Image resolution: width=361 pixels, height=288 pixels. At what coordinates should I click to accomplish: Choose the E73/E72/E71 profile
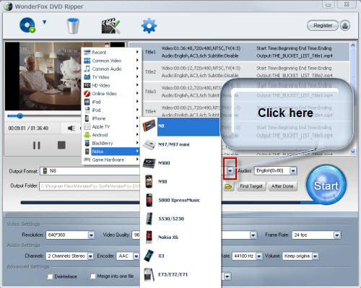tap(180, 274)
